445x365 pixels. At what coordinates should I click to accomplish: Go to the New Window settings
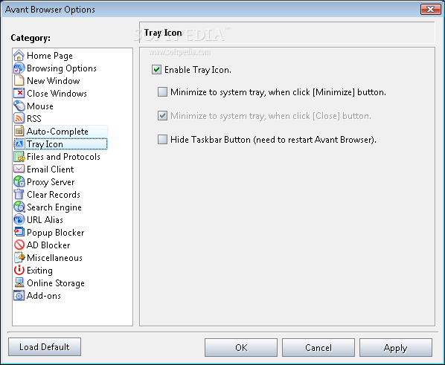pos(54,81)
